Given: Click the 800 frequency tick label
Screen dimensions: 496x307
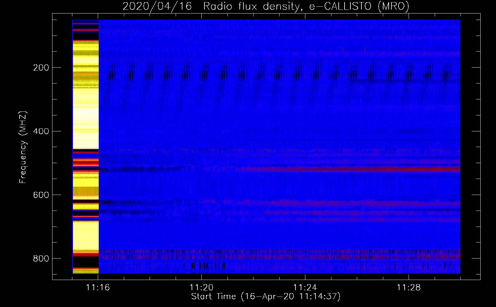Looking at the screenshot, I should [41, 258].
